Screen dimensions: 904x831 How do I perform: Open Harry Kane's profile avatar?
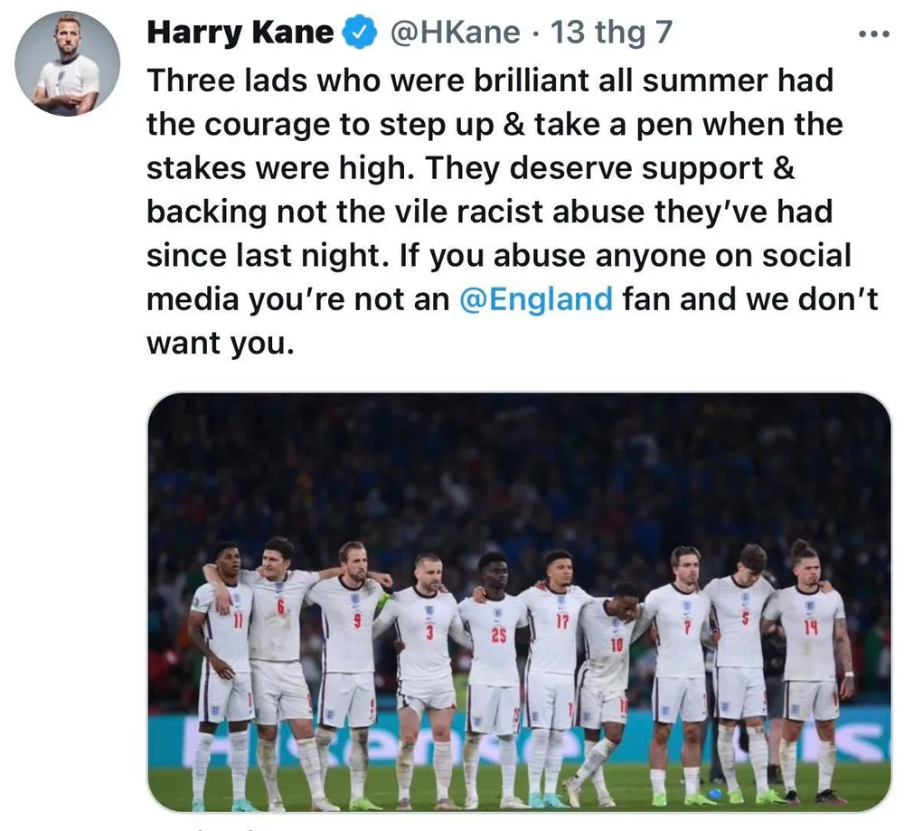[x=67, y=63]
